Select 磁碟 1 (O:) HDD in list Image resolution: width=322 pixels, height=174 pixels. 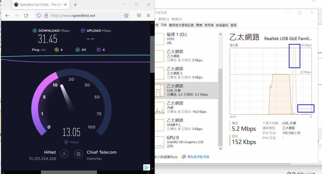186,39
